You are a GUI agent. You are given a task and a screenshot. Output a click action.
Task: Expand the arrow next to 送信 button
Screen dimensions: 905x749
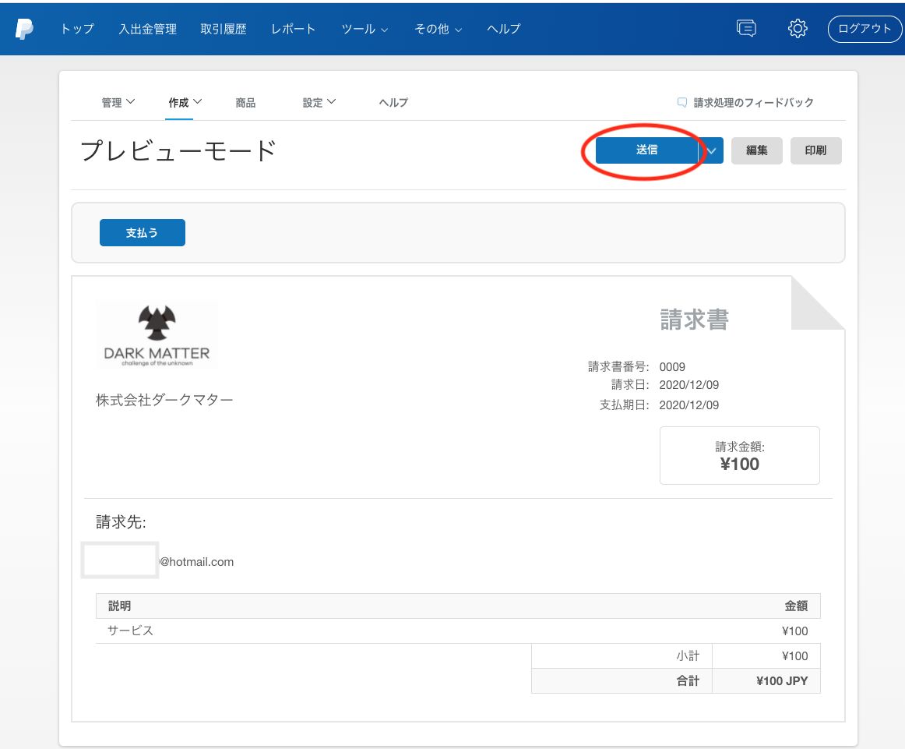click(711, 150)
